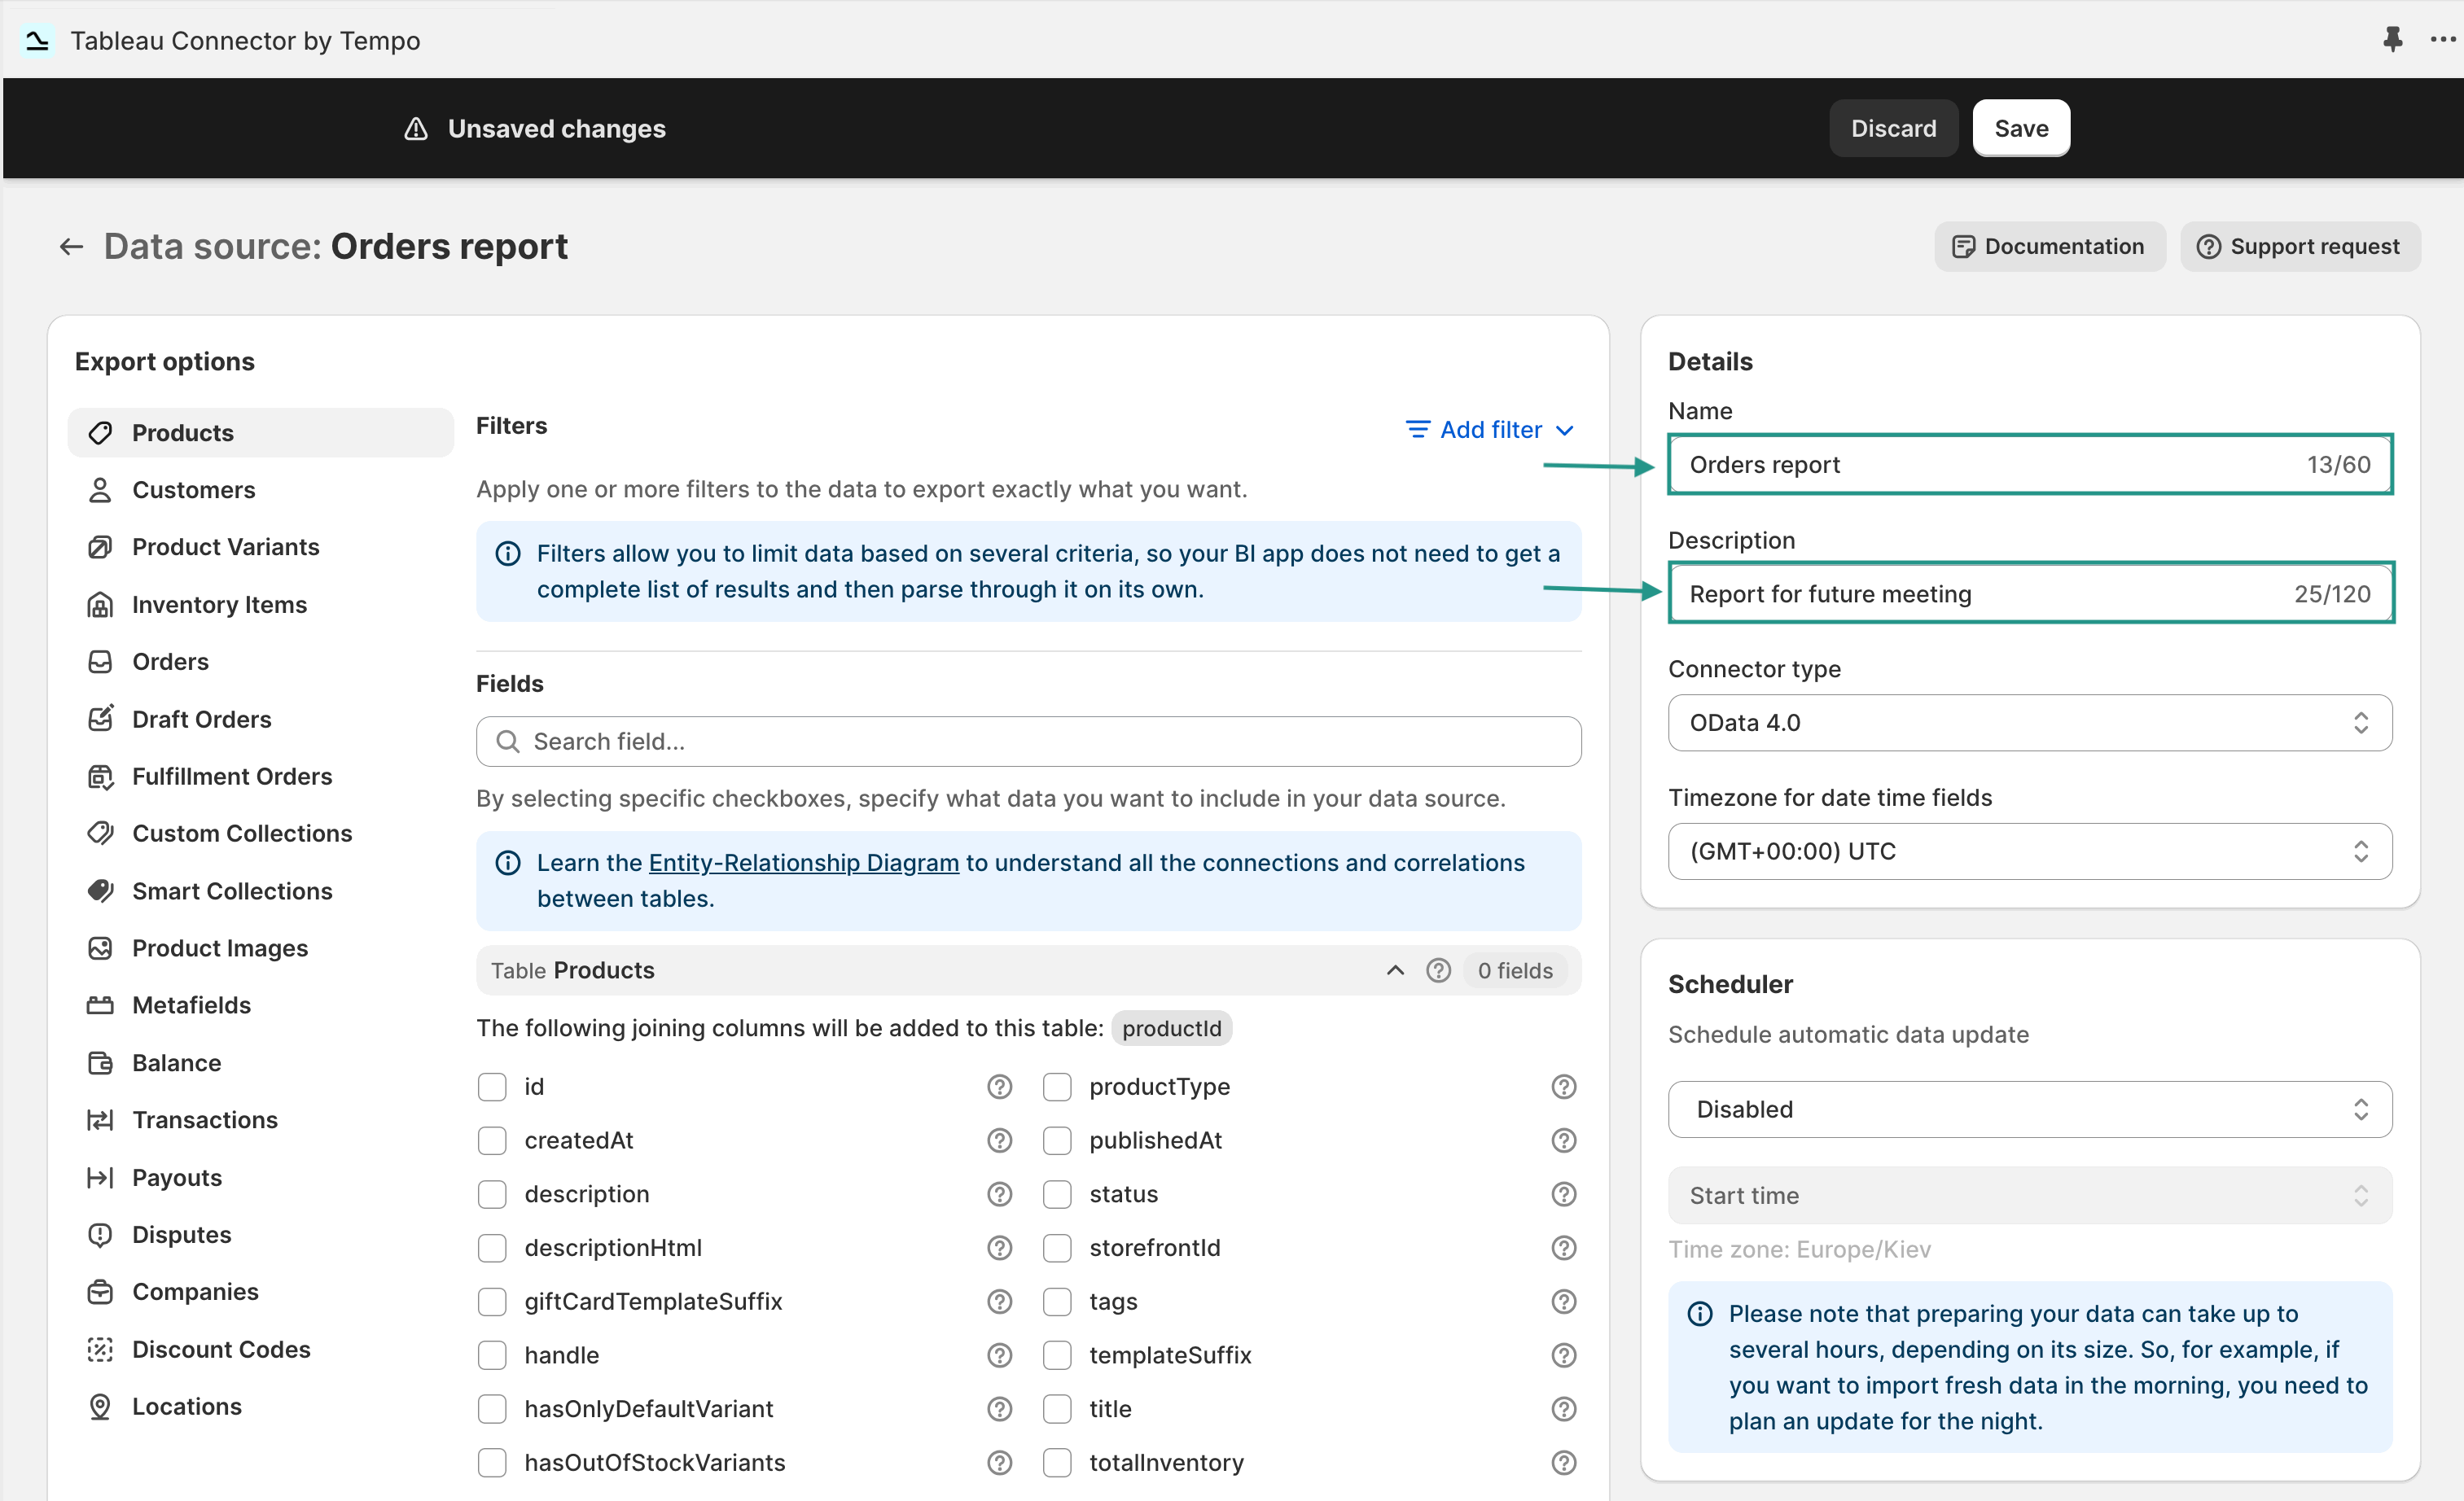This screenshot has height=1501, width=2464.
Task: Click the pin icon in top bar
Action: tap(2393, 40)
